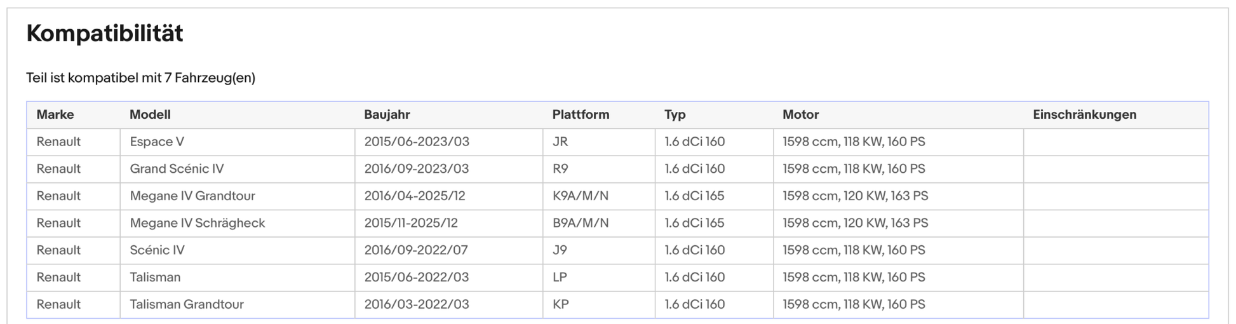Screen dimensions: 1236x324
Task: Click the Baujahr column header
Action: coord(387,115)
